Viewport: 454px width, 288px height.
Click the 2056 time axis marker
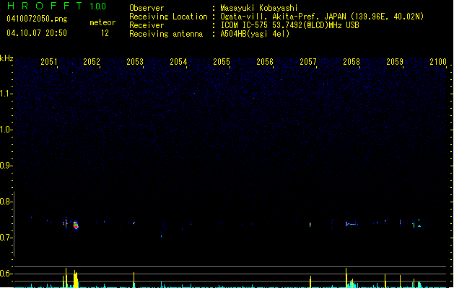(x=265, y=61)
